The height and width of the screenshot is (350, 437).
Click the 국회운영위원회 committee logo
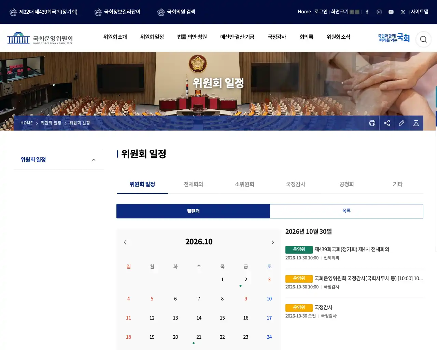coord(40,38)
